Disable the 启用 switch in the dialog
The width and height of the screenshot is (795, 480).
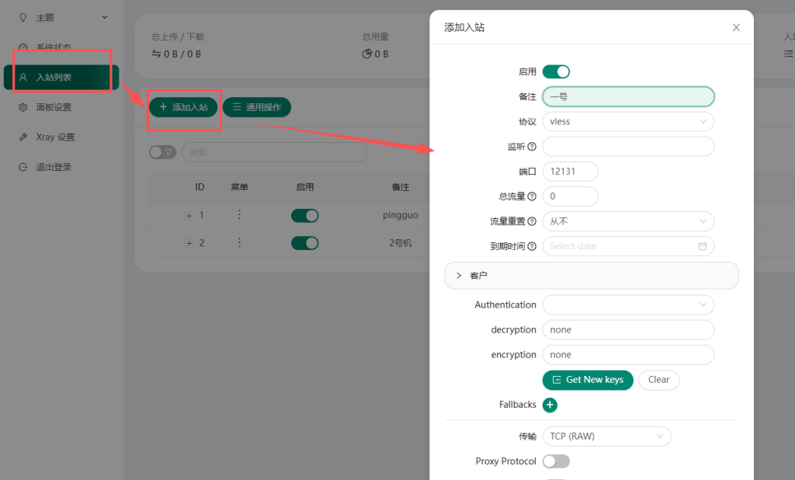click(x=556, y=71)
